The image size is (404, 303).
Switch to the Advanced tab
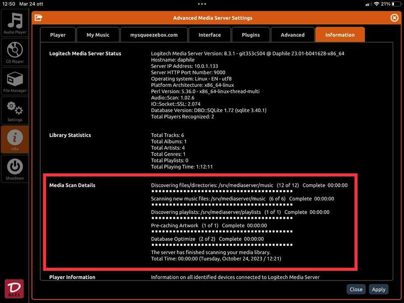tap(292, 35)
